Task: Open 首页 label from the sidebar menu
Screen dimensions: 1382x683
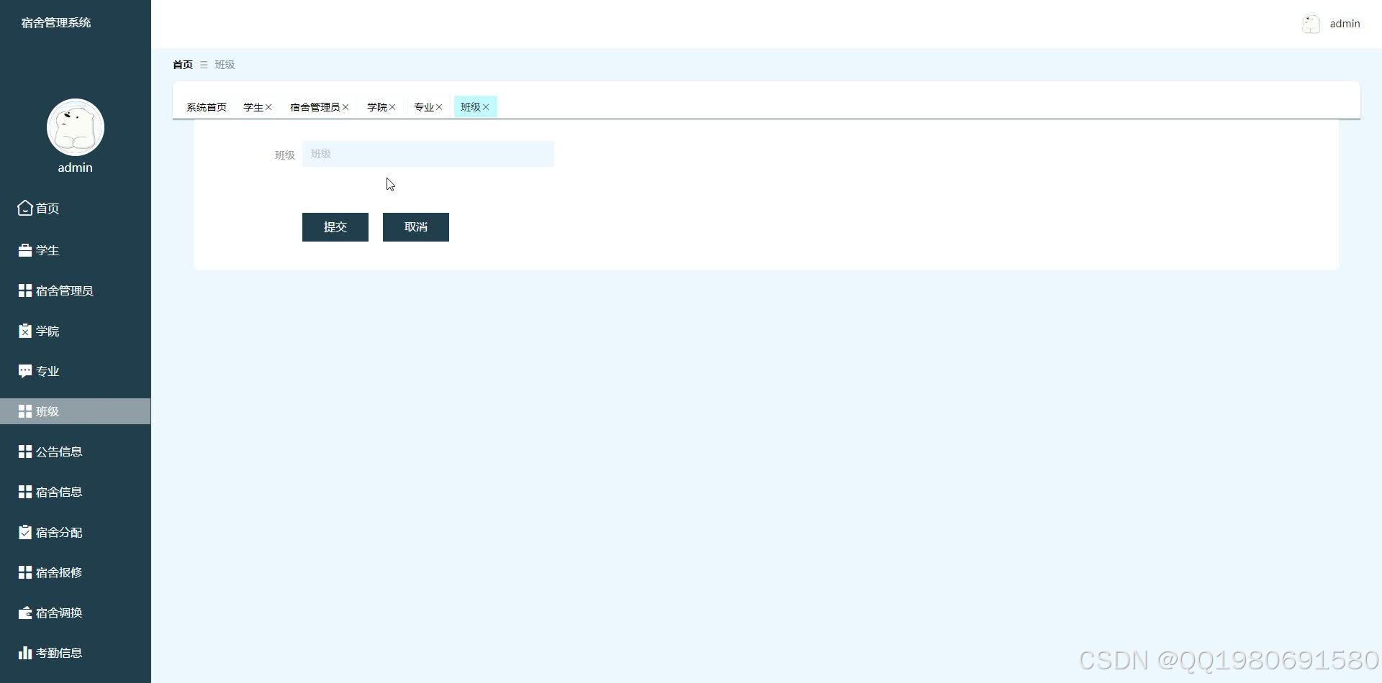Action: click(48, 208)
